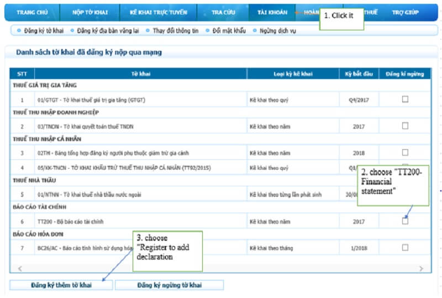Open Đăng ký địa bàn vãng lai link
The width and height of the screenshot is (442, 298).
click(x=107, y=31)
